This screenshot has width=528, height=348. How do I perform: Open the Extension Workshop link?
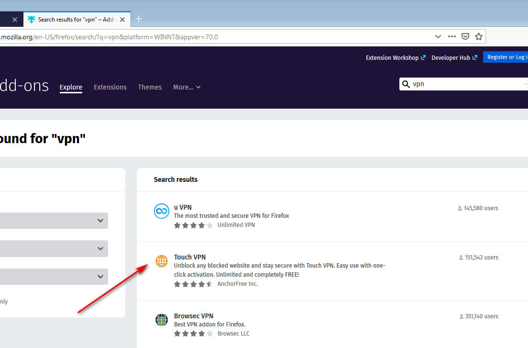pos(396,57)
